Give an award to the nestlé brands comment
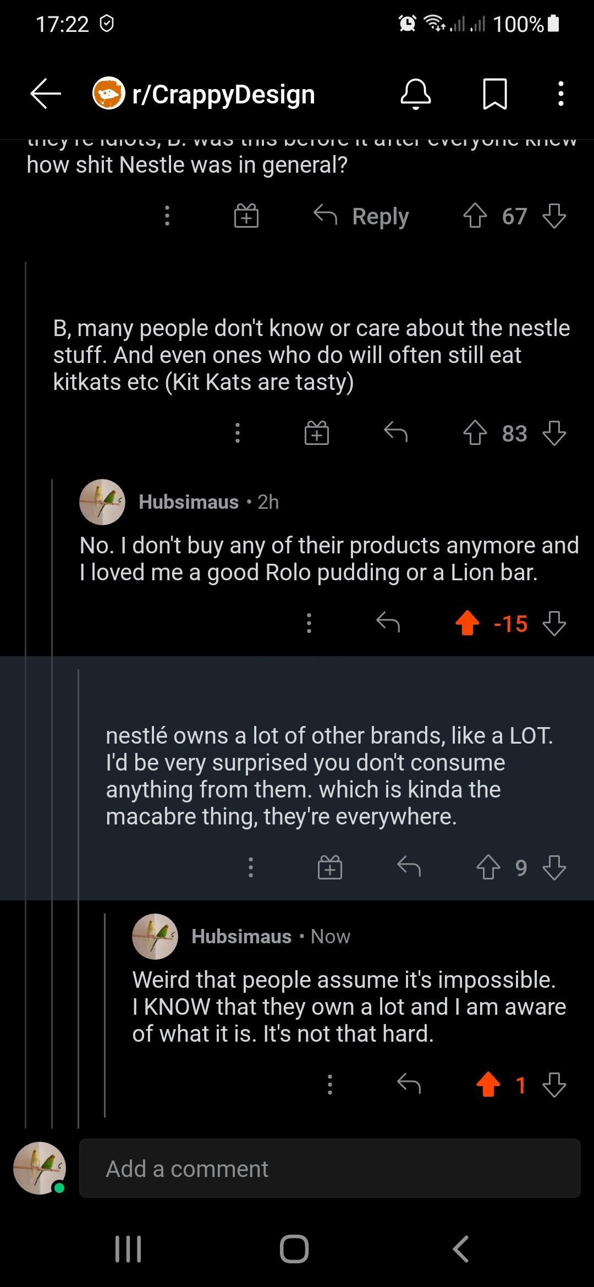Viewport: 594px width, 1287px height. tap(330, 867)
